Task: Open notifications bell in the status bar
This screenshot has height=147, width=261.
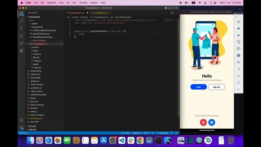Action: 176,133
